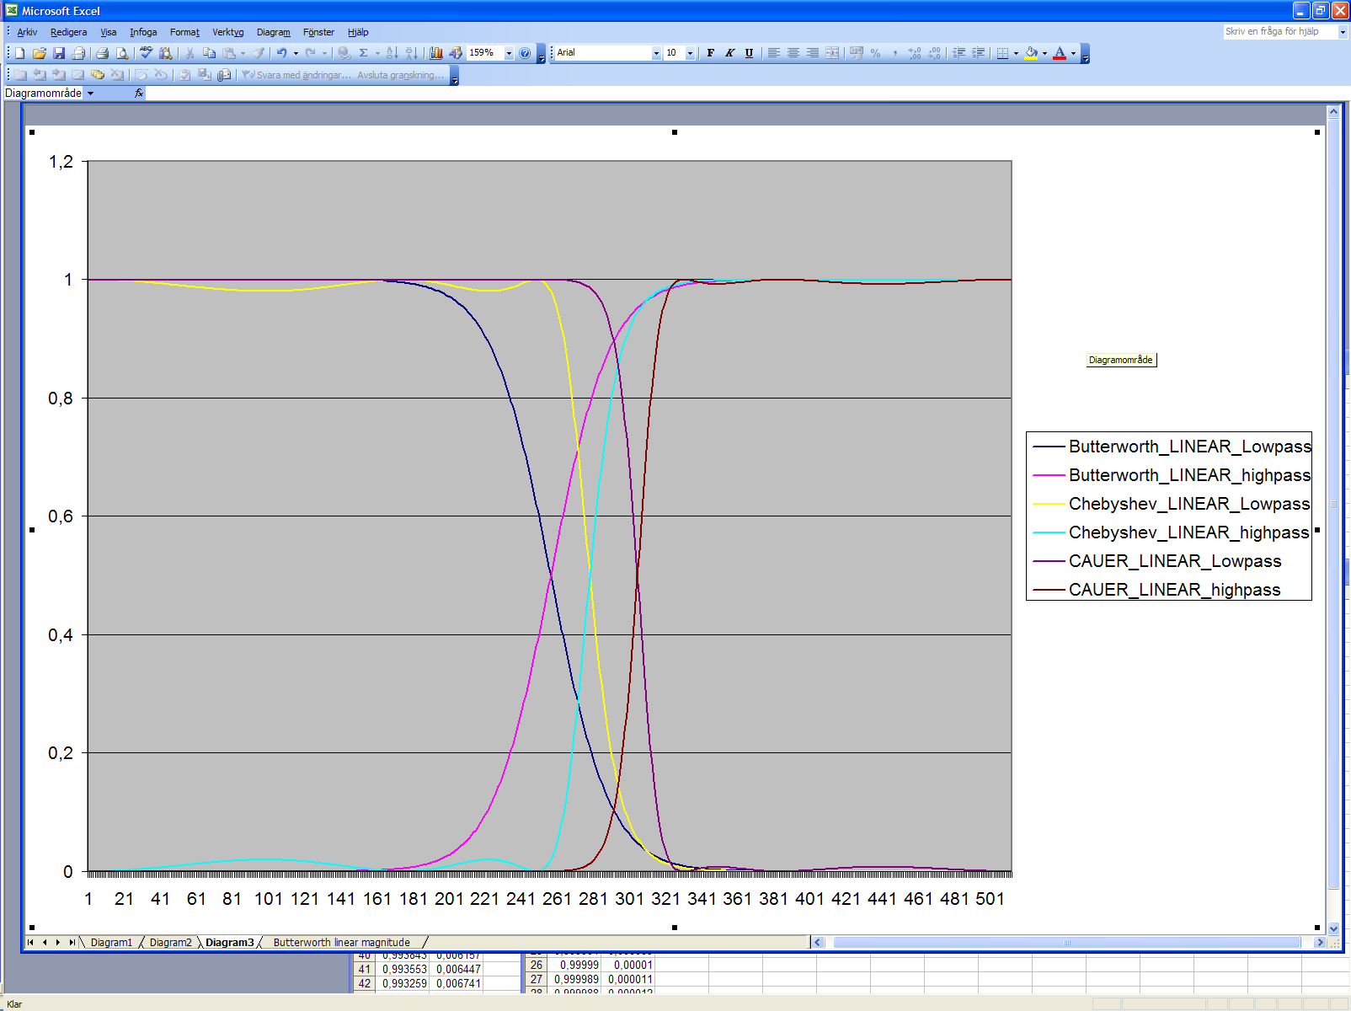
Task: Run the ABC spelling check
Action: coord(147,53)
